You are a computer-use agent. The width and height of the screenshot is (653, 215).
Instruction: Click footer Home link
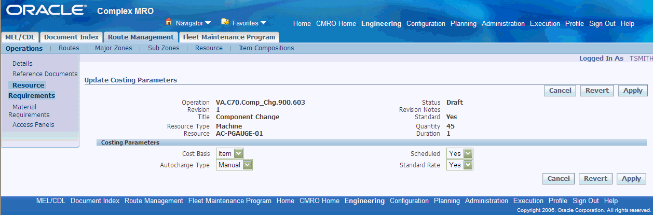pos(285,200)
